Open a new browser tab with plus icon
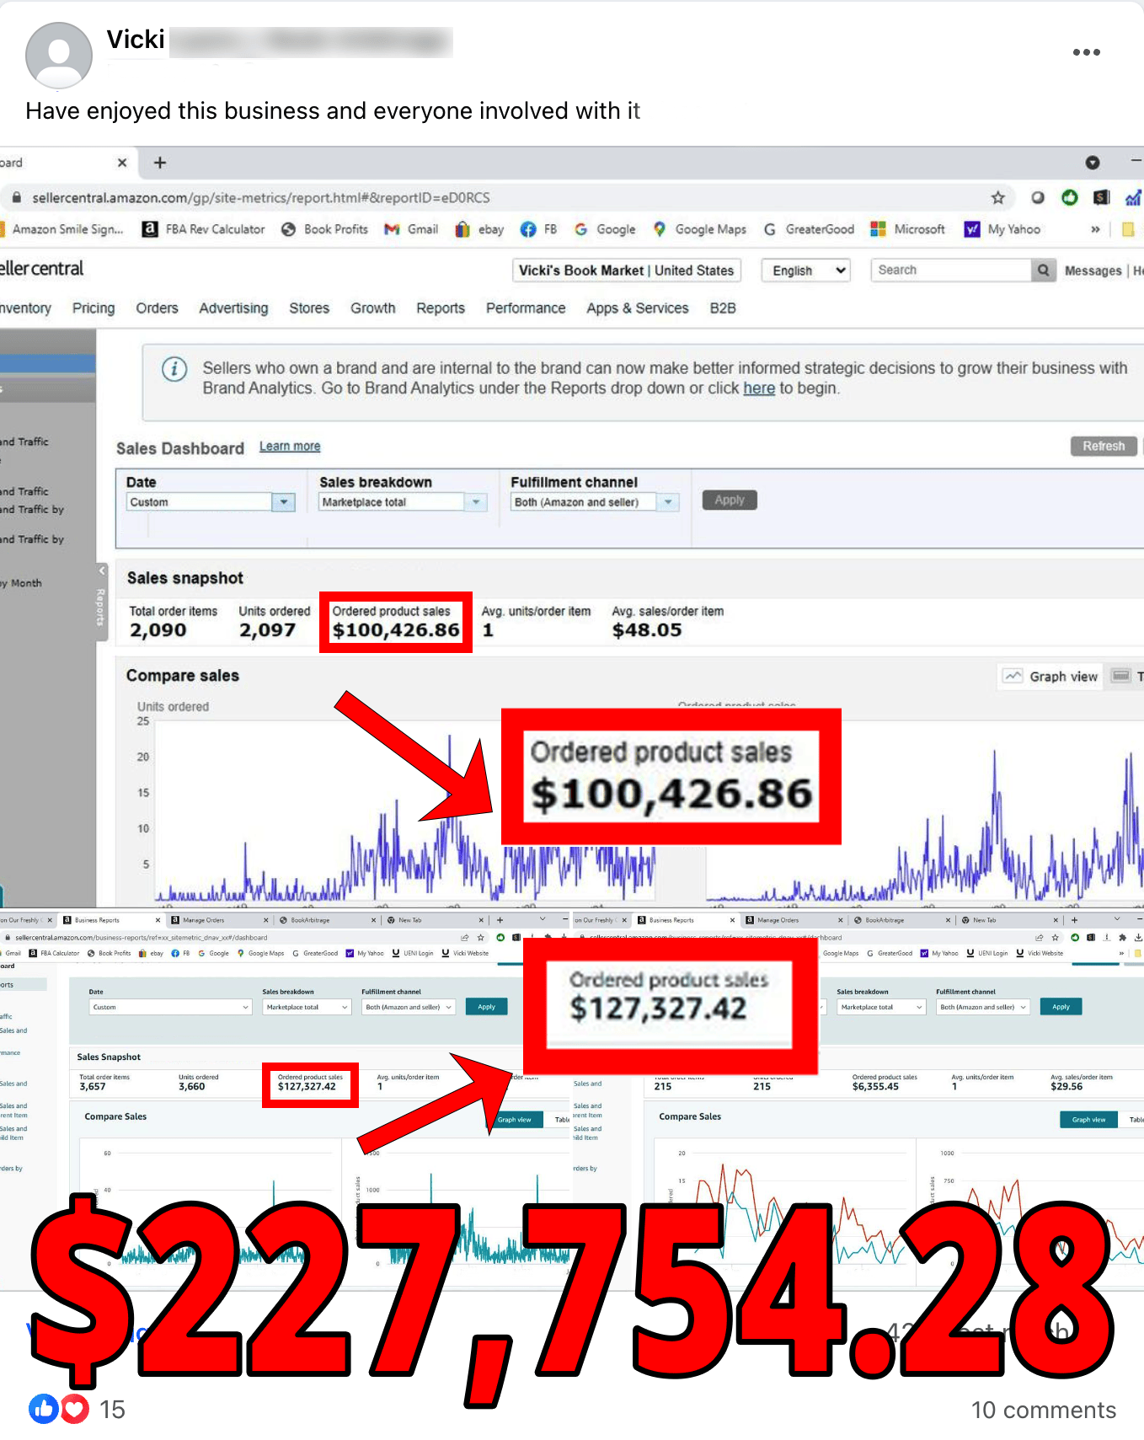 159,163
